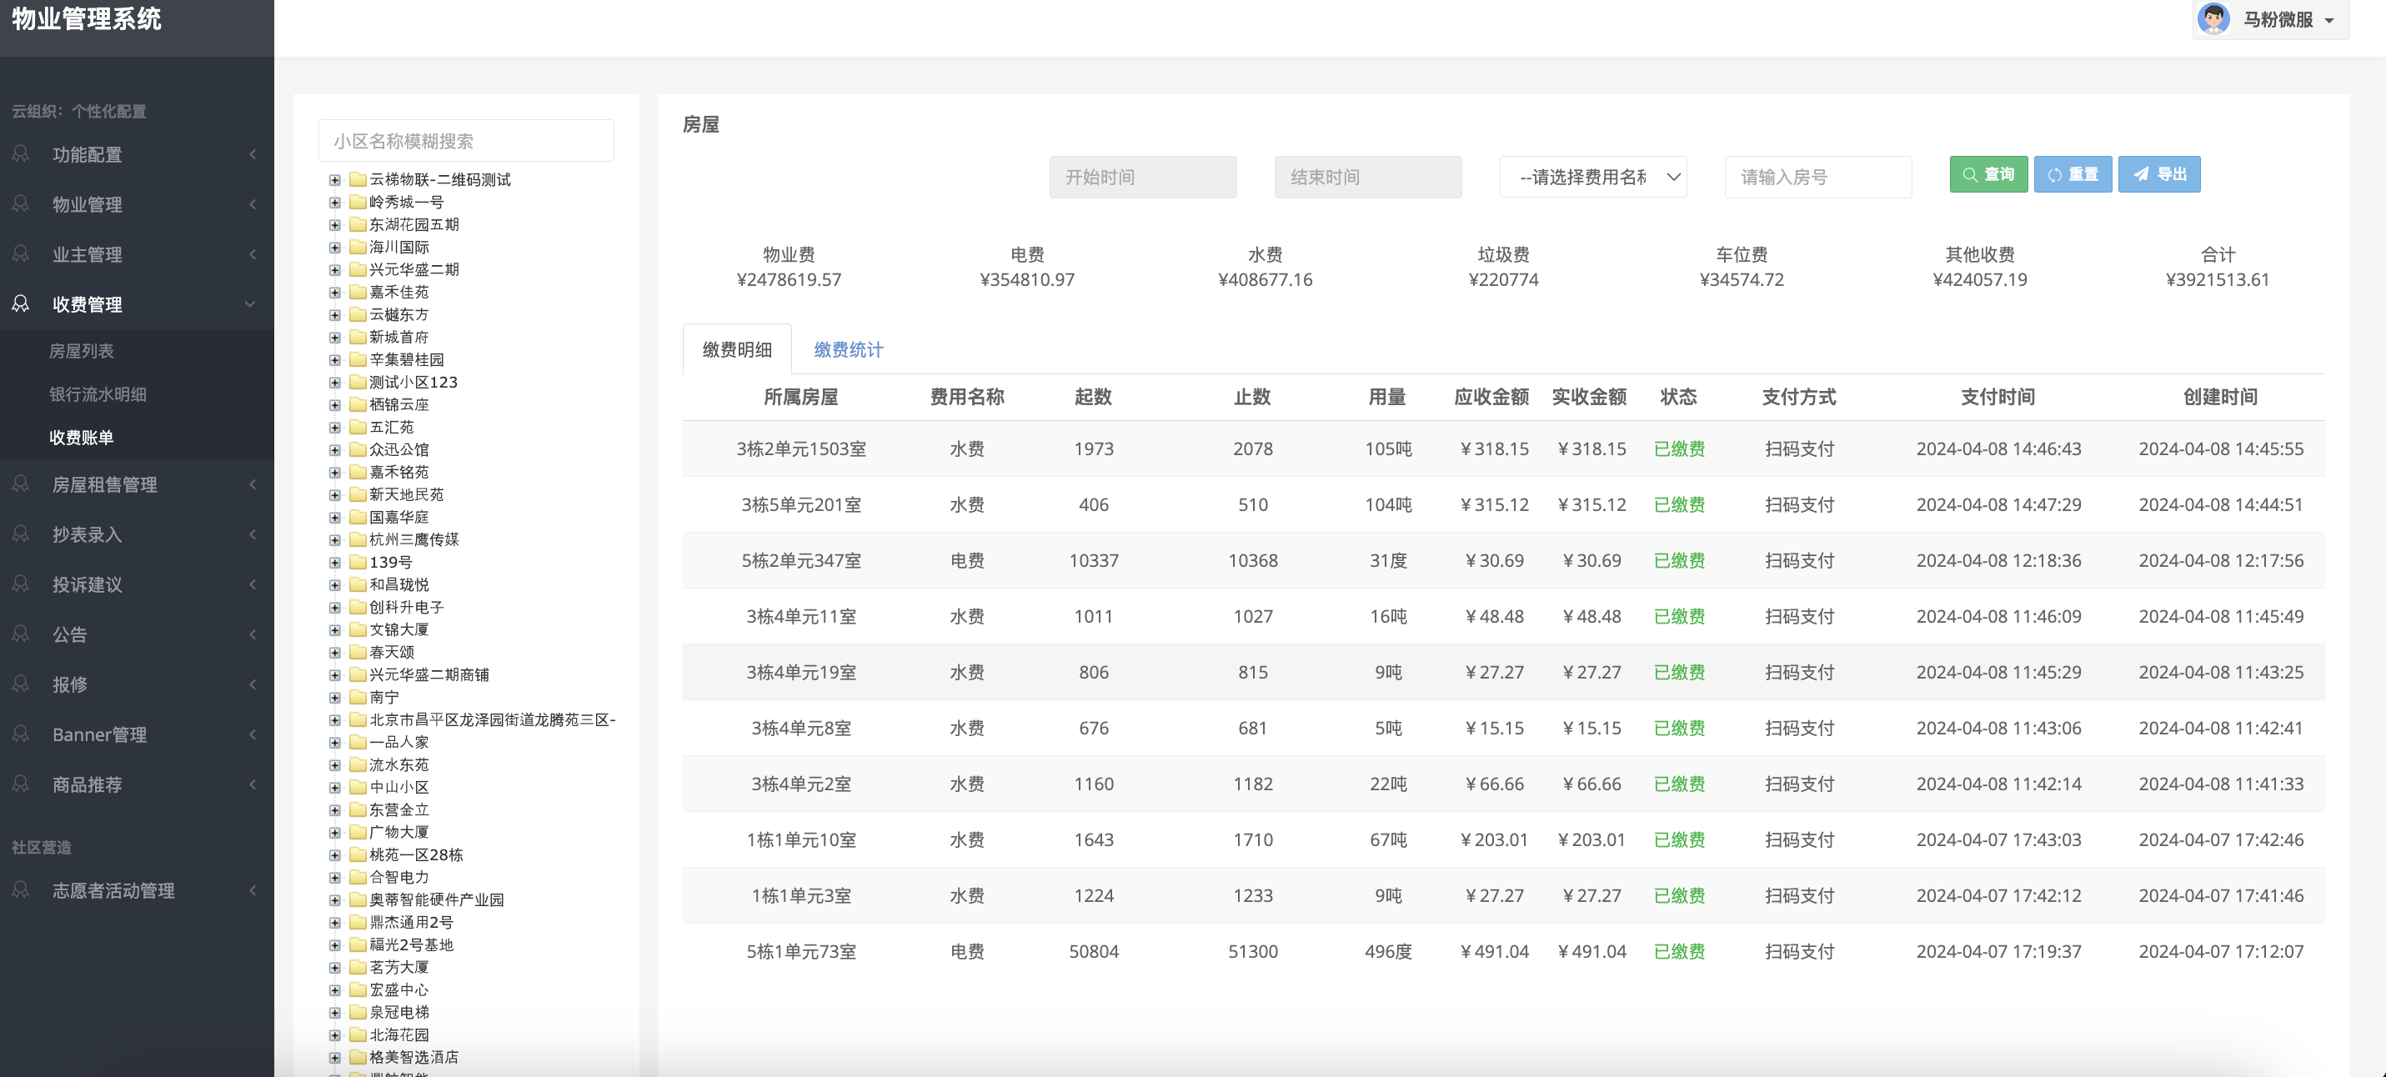Click the user avatar icon next to 马粉微服

(2213, 18)
